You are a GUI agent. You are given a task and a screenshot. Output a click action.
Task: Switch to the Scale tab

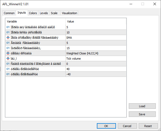[x=54, y=13]
